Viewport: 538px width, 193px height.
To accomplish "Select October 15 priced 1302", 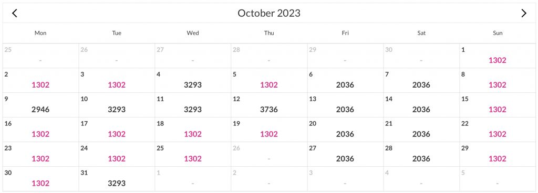I will click(498, 105).
